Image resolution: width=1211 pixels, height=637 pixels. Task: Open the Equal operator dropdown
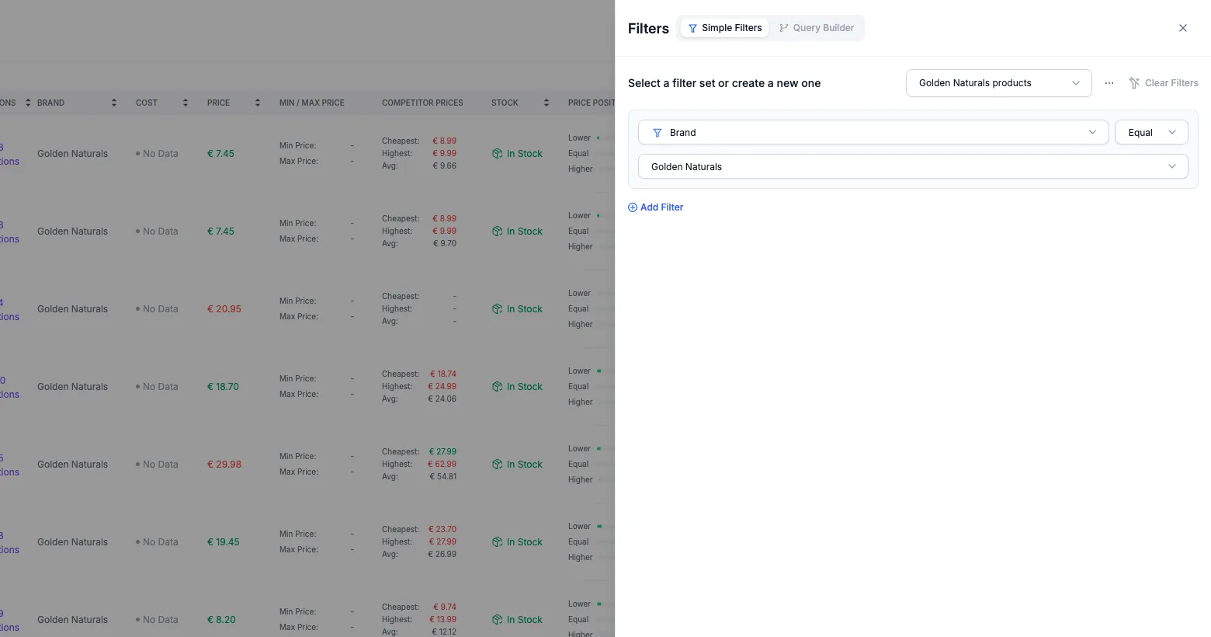tap(1152, 133)
